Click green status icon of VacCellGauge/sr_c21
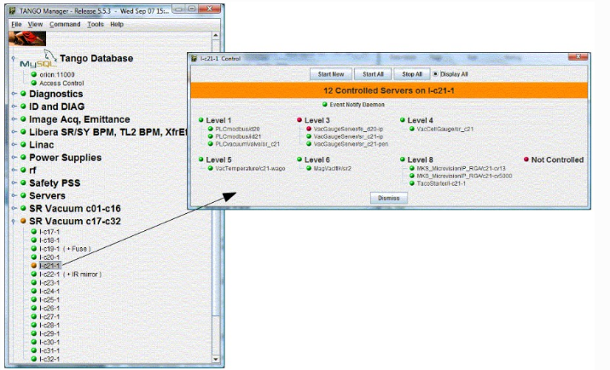The height and width of the screenshot is (370, 610). 411,129
